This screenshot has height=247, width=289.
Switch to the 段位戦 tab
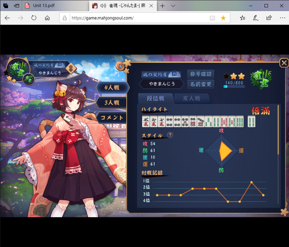point(156,98)
